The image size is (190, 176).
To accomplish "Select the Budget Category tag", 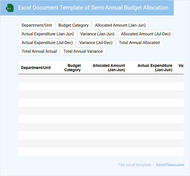I will pos(73,25).
